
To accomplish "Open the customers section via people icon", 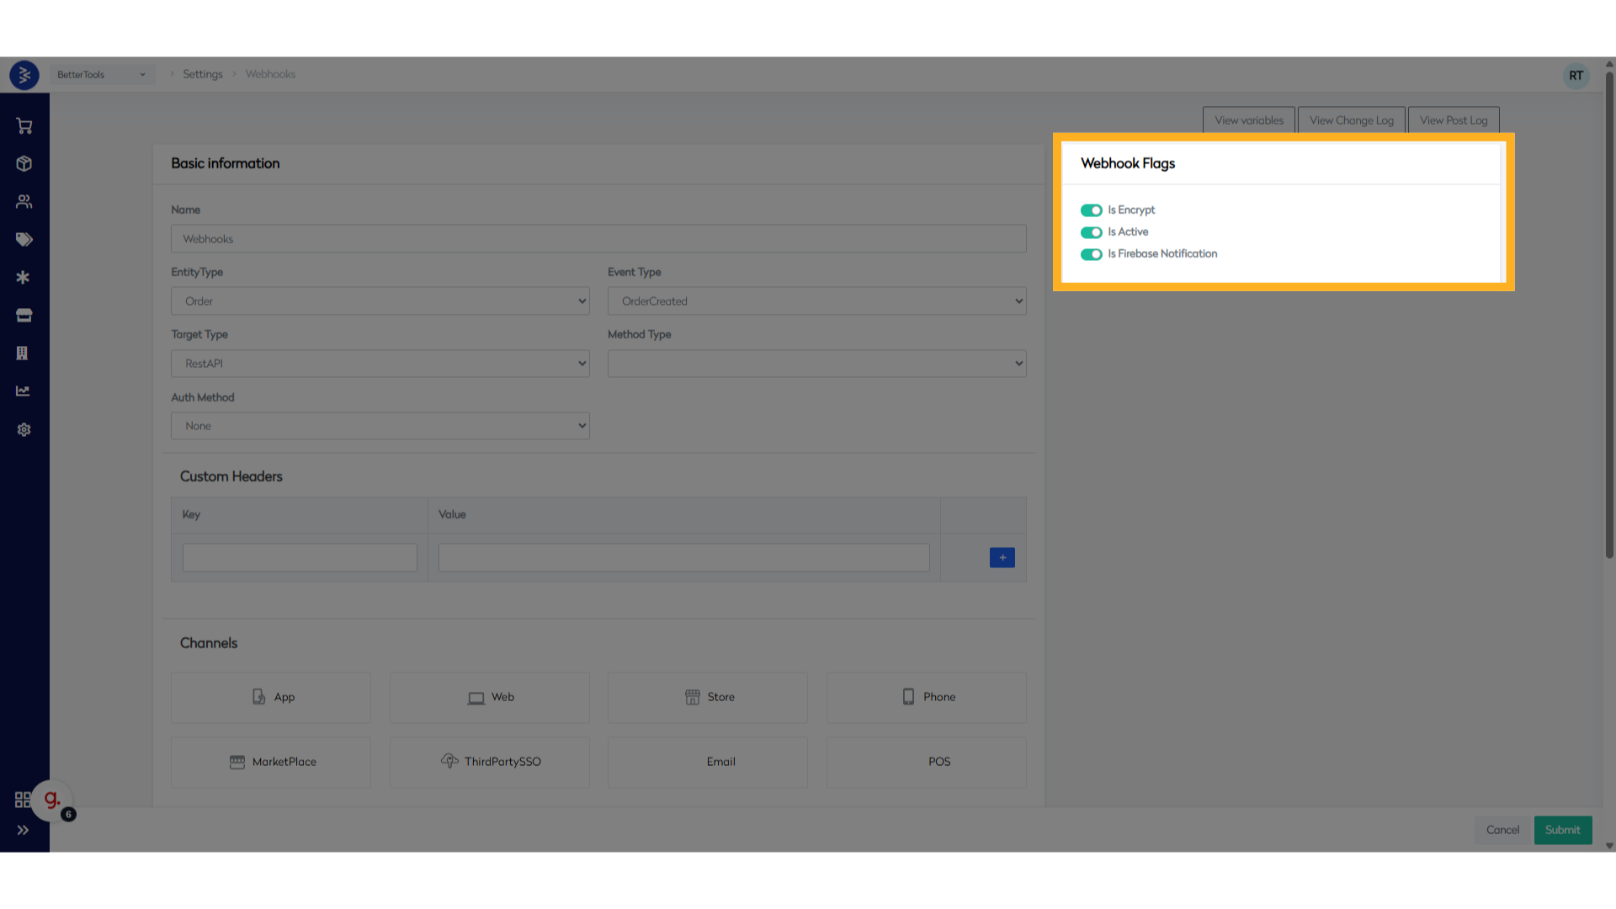I will tap(23, 201).
